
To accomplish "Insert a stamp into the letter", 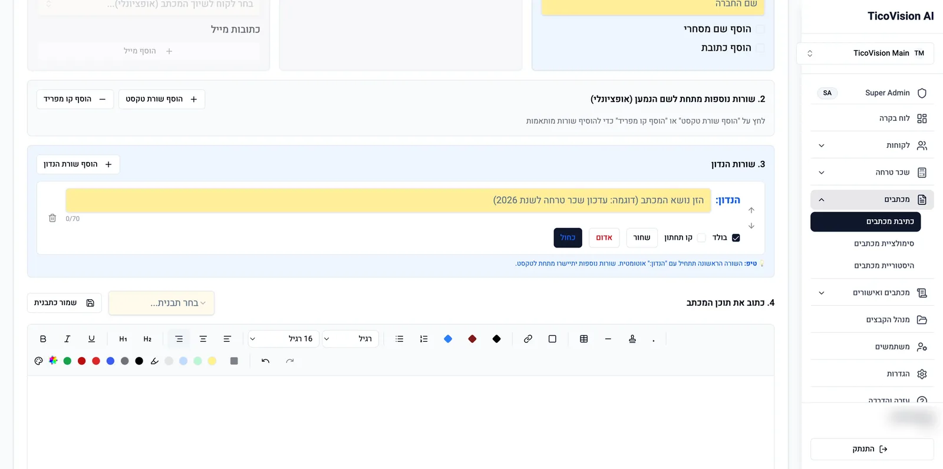I will (x=632, y=339).
